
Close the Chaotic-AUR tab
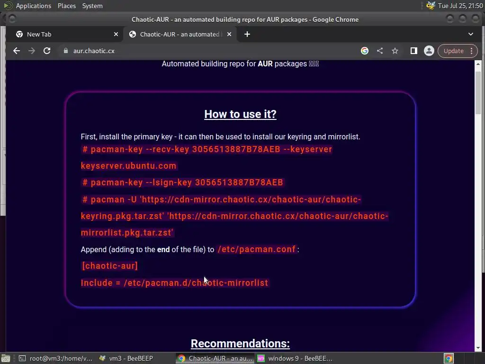click(229, 34)
